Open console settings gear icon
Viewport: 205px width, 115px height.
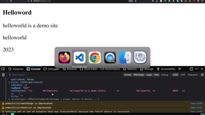click(x=202, y=75)
